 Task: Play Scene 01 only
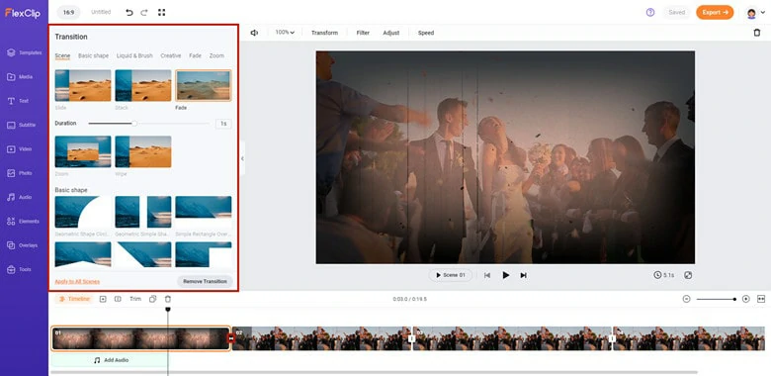click(451, 275)
